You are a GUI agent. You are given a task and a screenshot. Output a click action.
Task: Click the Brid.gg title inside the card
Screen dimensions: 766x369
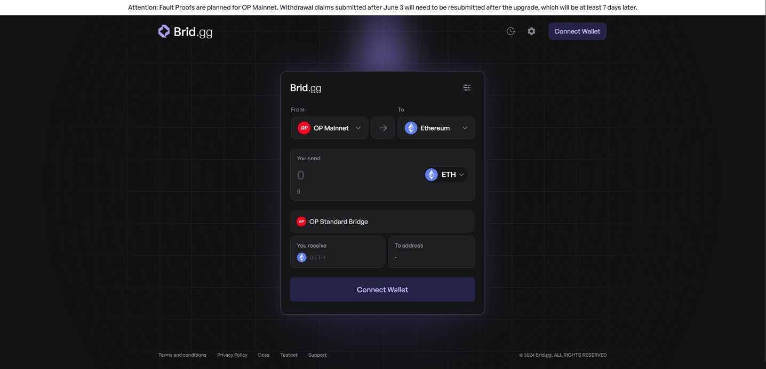tap(306, 88)
